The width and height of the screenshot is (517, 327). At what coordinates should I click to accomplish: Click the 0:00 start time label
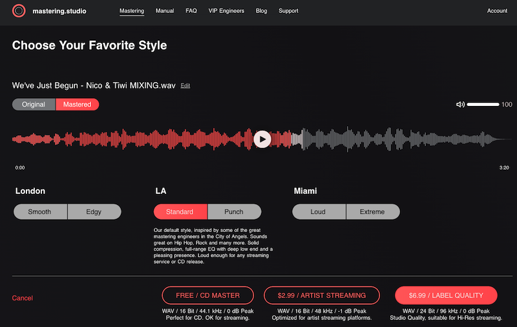click(x=20, y=168)
